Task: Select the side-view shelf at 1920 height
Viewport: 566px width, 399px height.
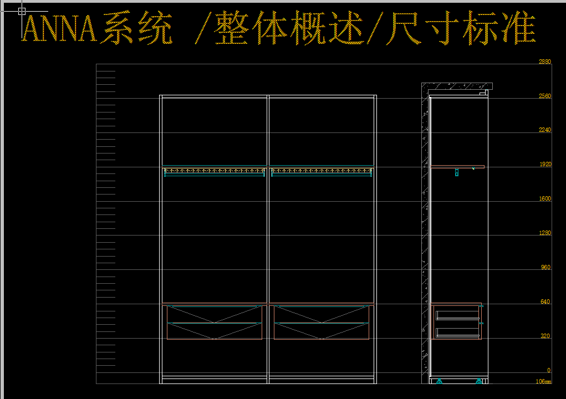Action: [x=457, y=166]
